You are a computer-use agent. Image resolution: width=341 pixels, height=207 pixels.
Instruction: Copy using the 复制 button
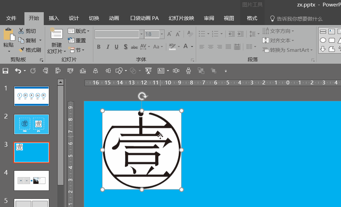pyautogui.click(x=27, y=40)
